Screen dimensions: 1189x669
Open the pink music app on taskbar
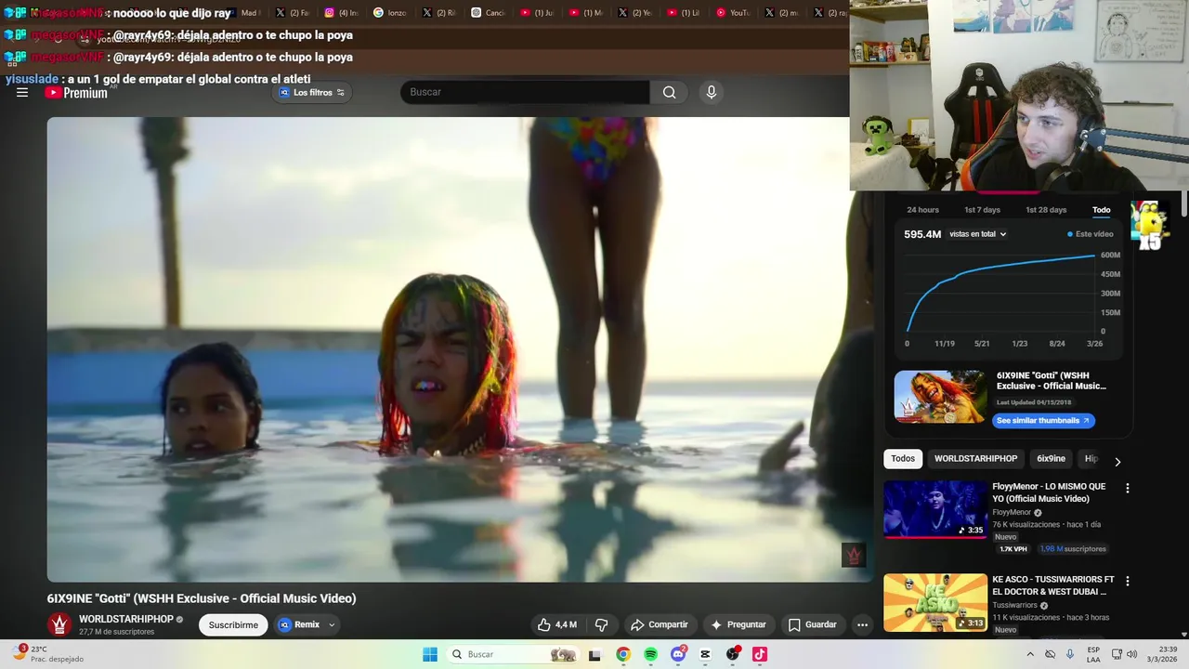click(x=760, y=654)
